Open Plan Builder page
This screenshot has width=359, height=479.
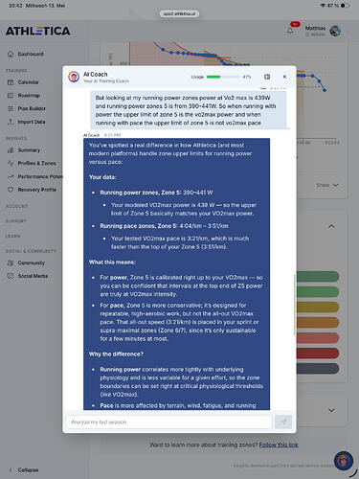click(x=32, y=108)
